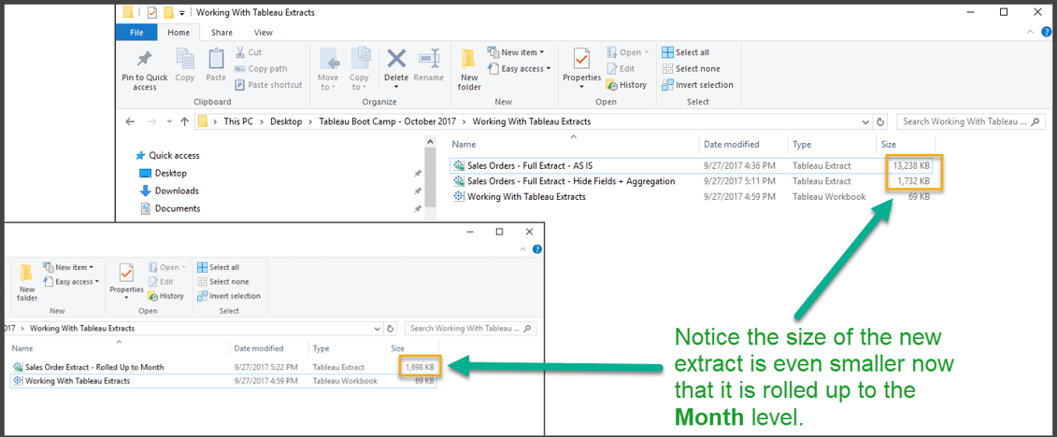The width and height of the screenshot is (1057, 437).
Task: Open the File menu tab
Action: 136,33
